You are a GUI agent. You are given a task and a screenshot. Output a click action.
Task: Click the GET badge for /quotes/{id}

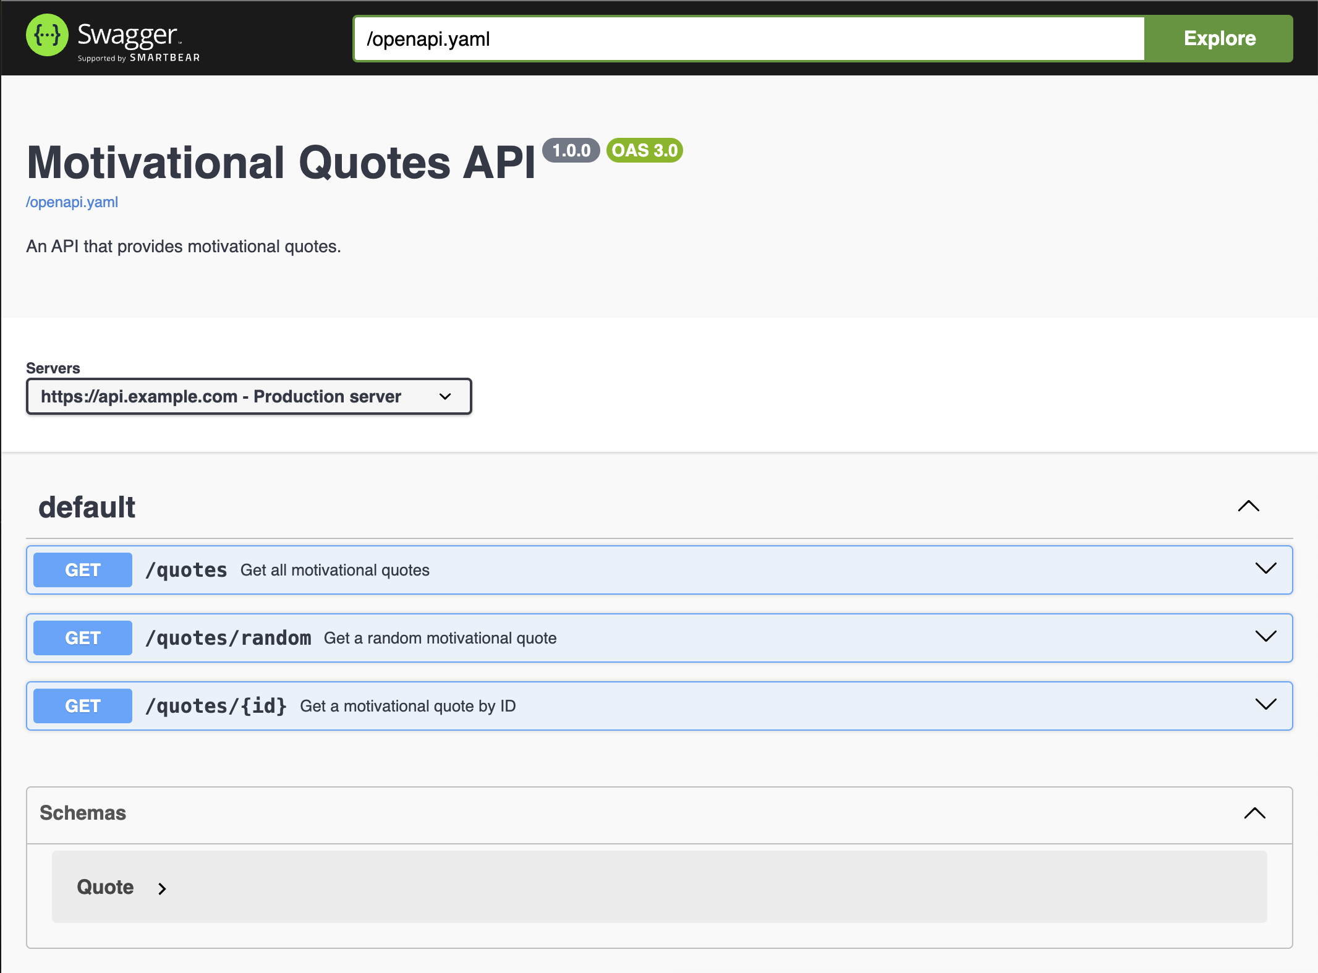(82, 706)
